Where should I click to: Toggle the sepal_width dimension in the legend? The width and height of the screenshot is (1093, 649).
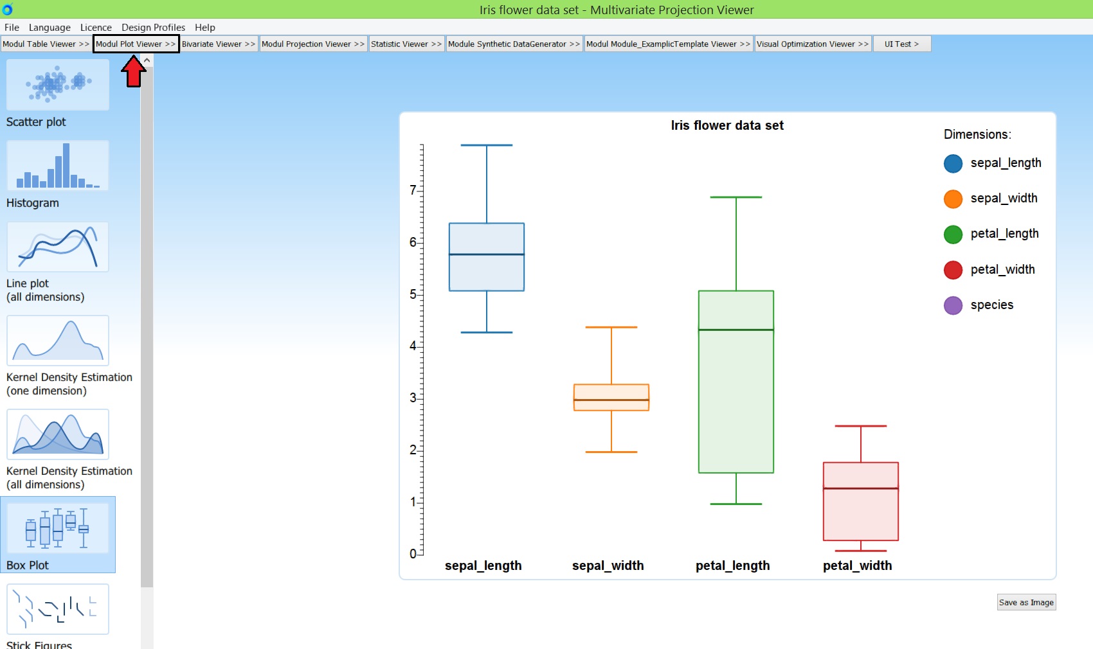953,199
